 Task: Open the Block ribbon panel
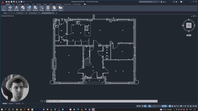click(x=29, y=8)
